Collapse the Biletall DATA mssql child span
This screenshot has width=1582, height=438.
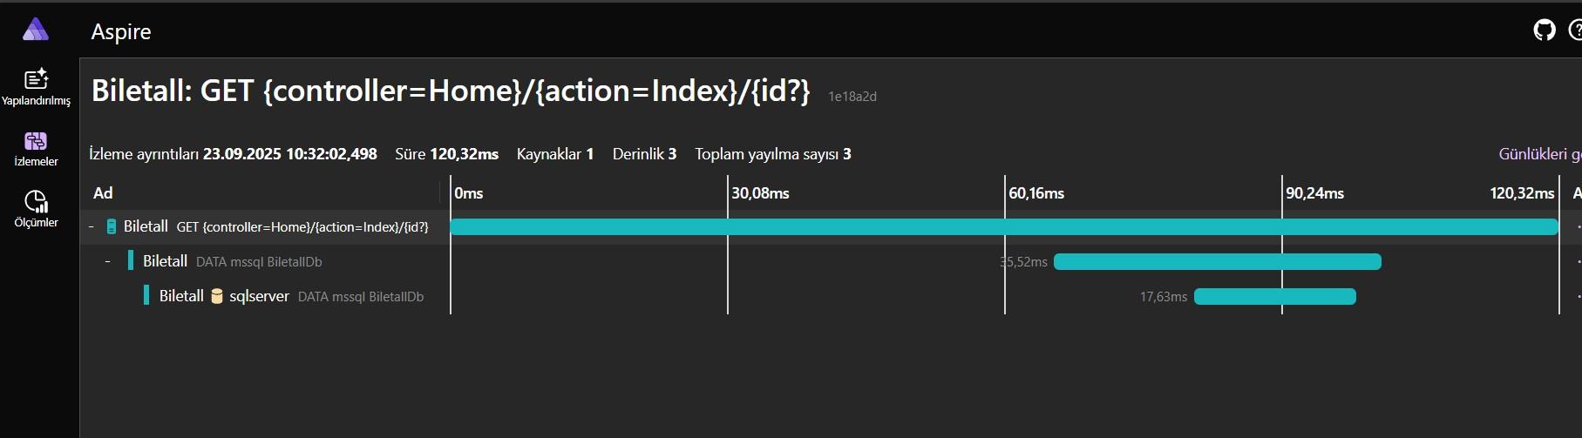click(x=107, y=261)
